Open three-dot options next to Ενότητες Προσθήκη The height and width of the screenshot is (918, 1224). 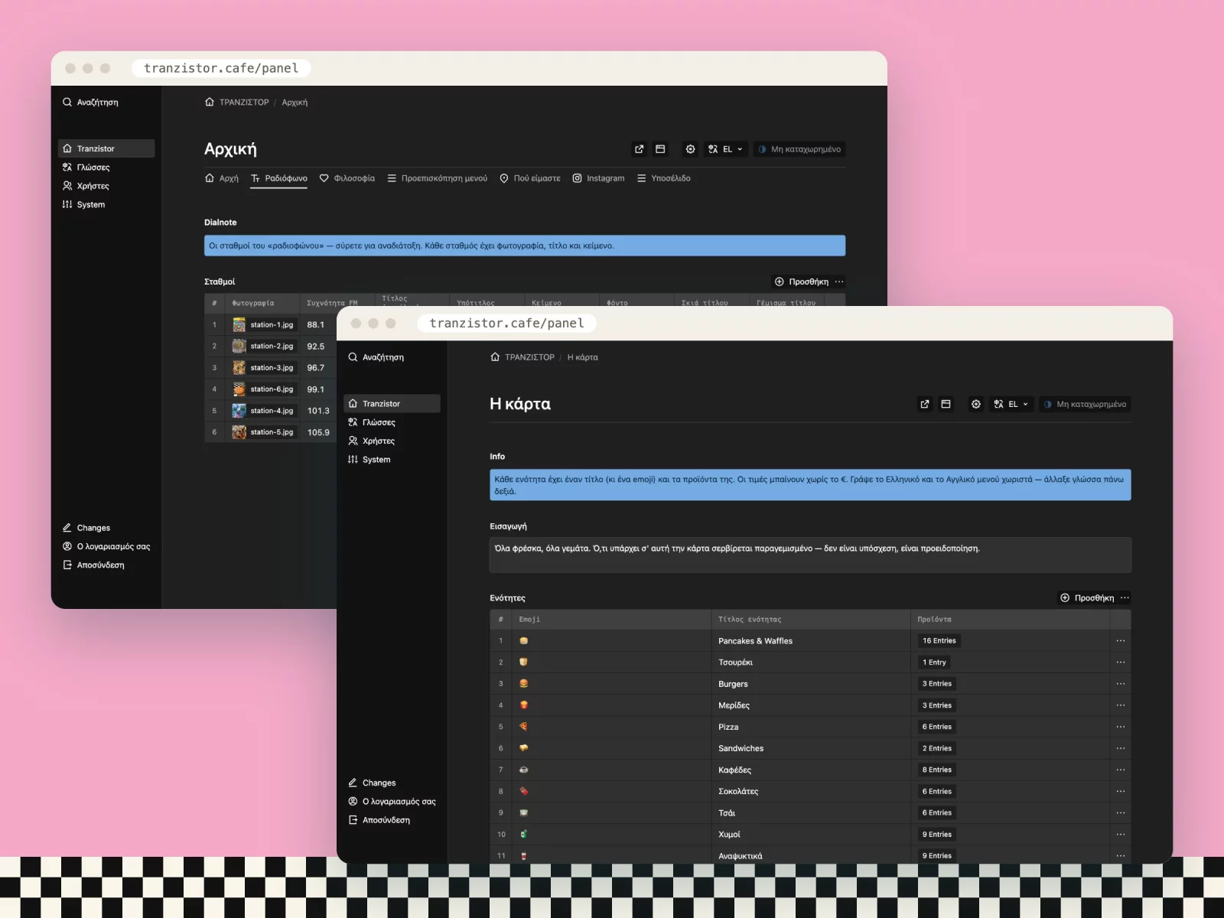tap(1125, 597)
